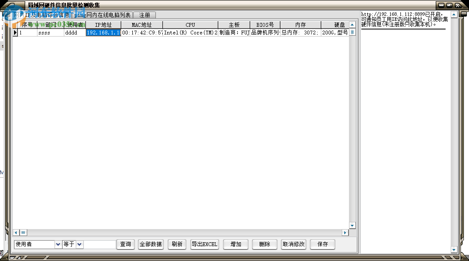Minimize the window from the title bar

click(441, 5)
